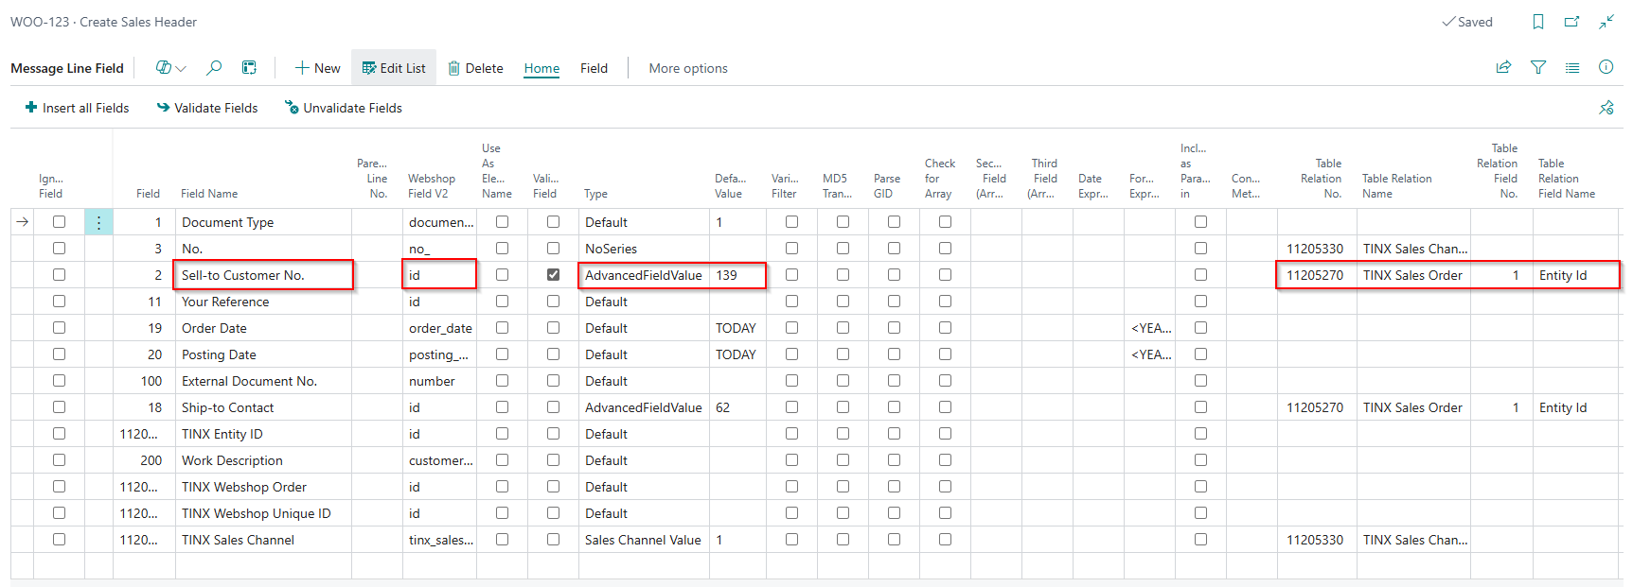Image resolution: width=1633 pixels, height=587 pixels.
Task: Open the view options dropdown beside Message Line Field
Action: 171,68
